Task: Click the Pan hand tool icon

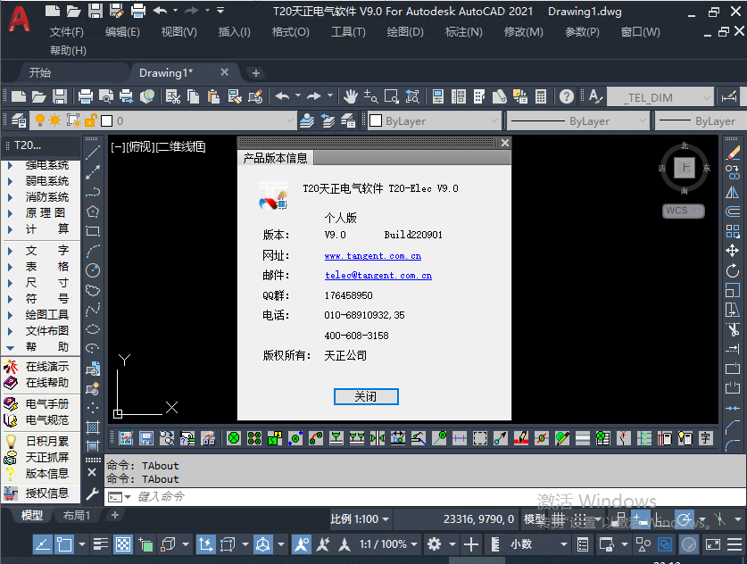Action: (351, 96)
